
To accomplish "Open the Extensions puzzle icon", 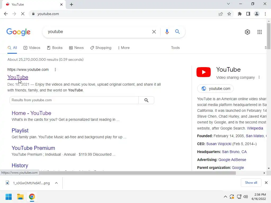I will tap(240, 14).
